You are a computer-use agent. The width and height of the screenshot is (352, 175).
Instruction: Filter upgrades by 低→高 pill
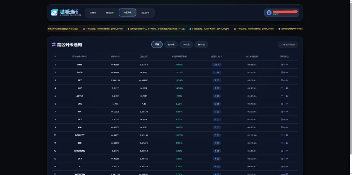click(x=201, y=45)
